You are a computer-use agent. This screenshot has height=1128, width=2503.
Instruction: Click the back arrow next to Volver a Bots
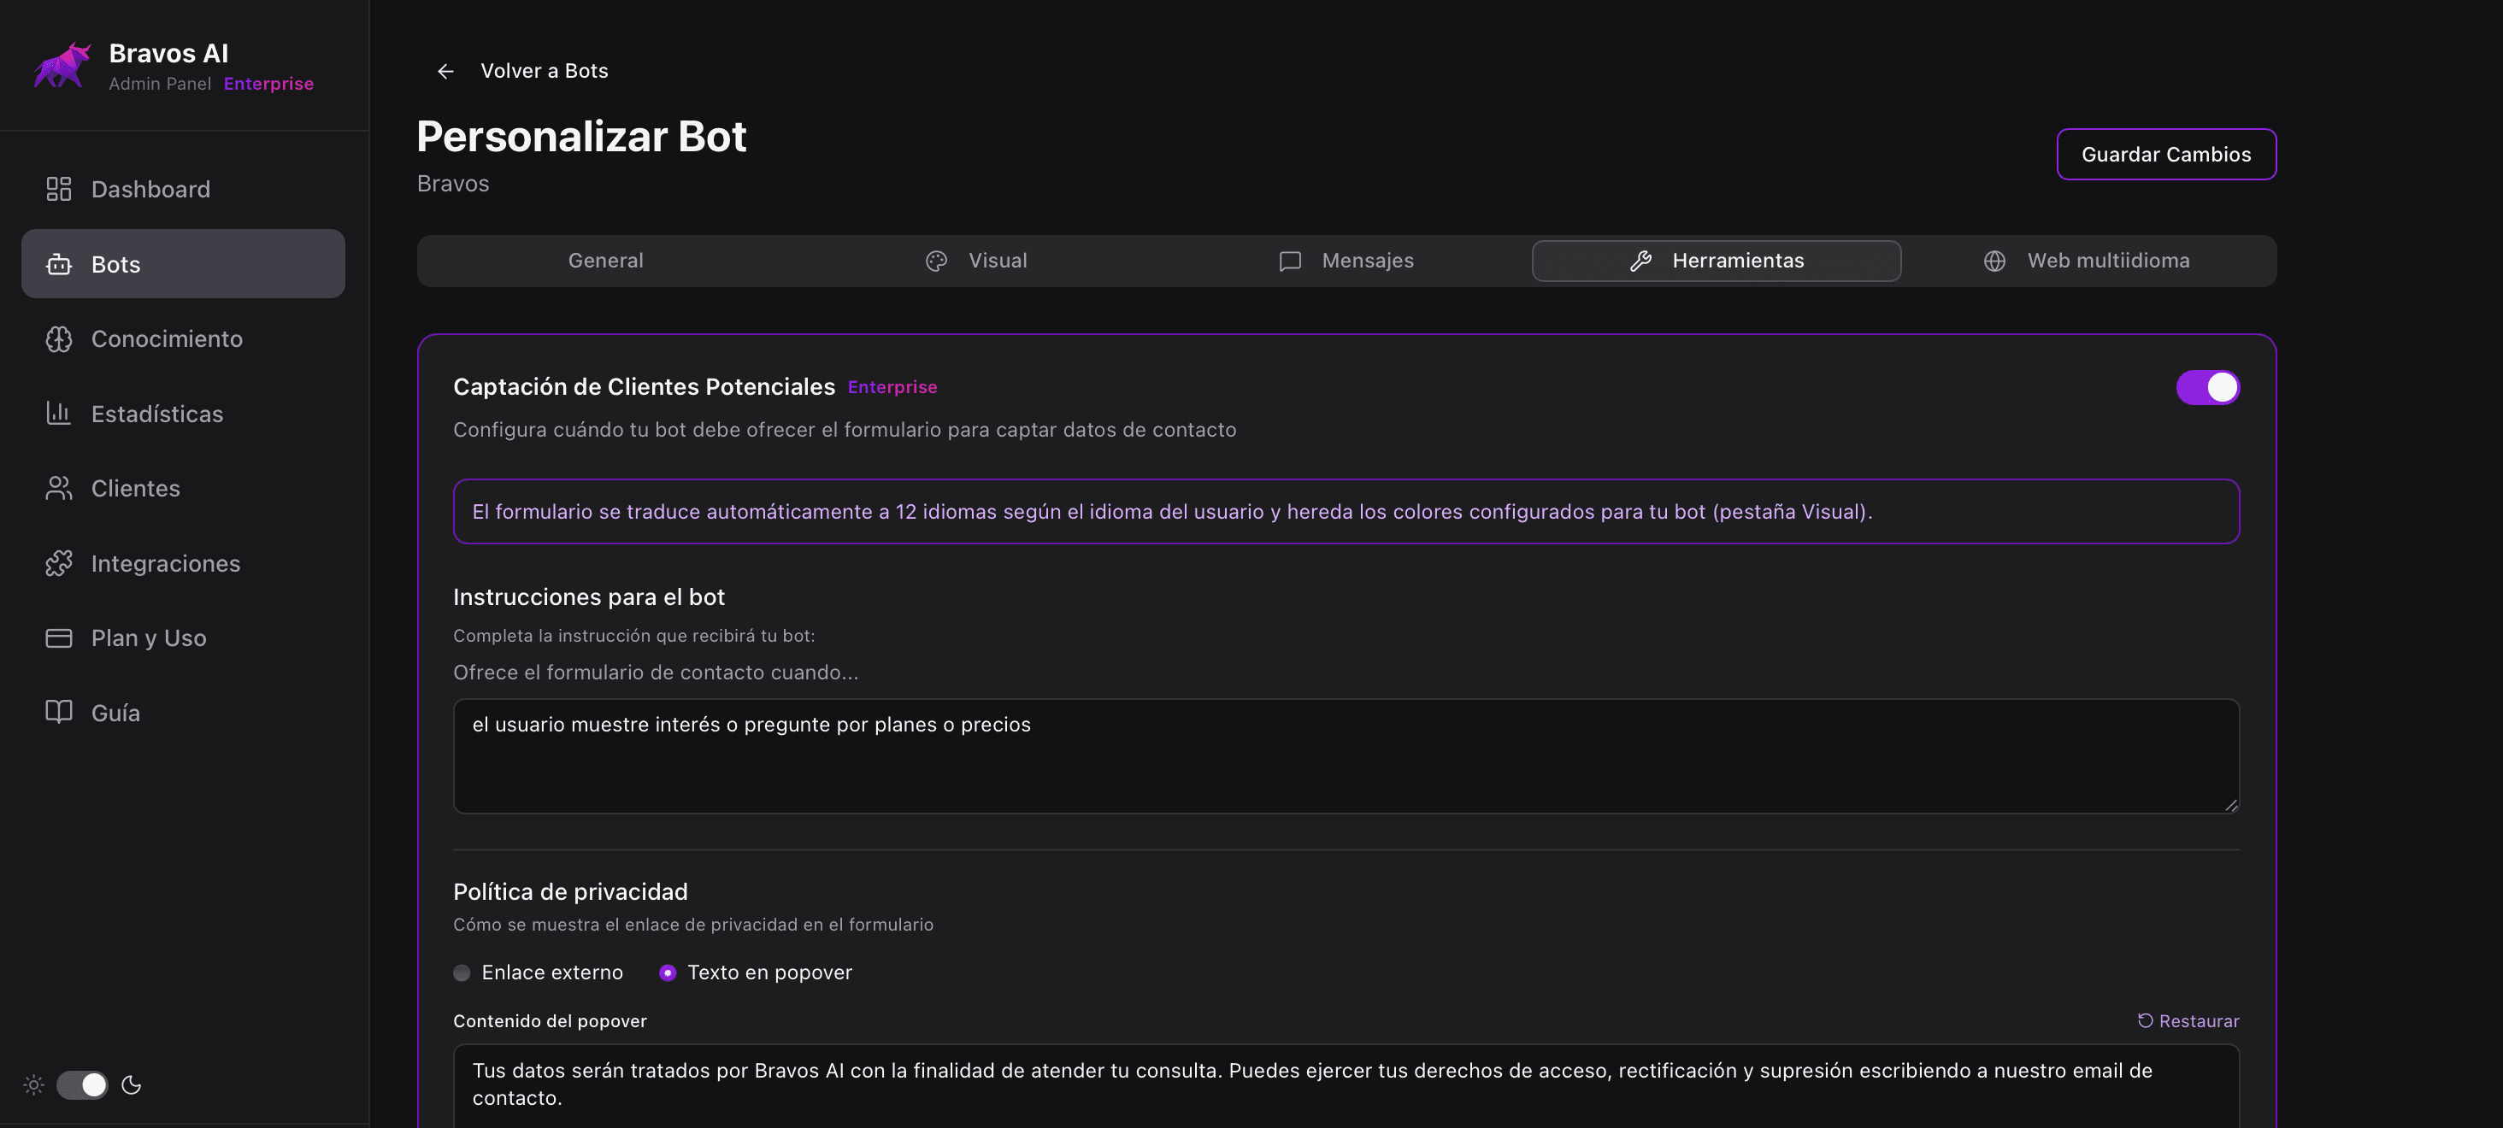[x=445, y=70]
